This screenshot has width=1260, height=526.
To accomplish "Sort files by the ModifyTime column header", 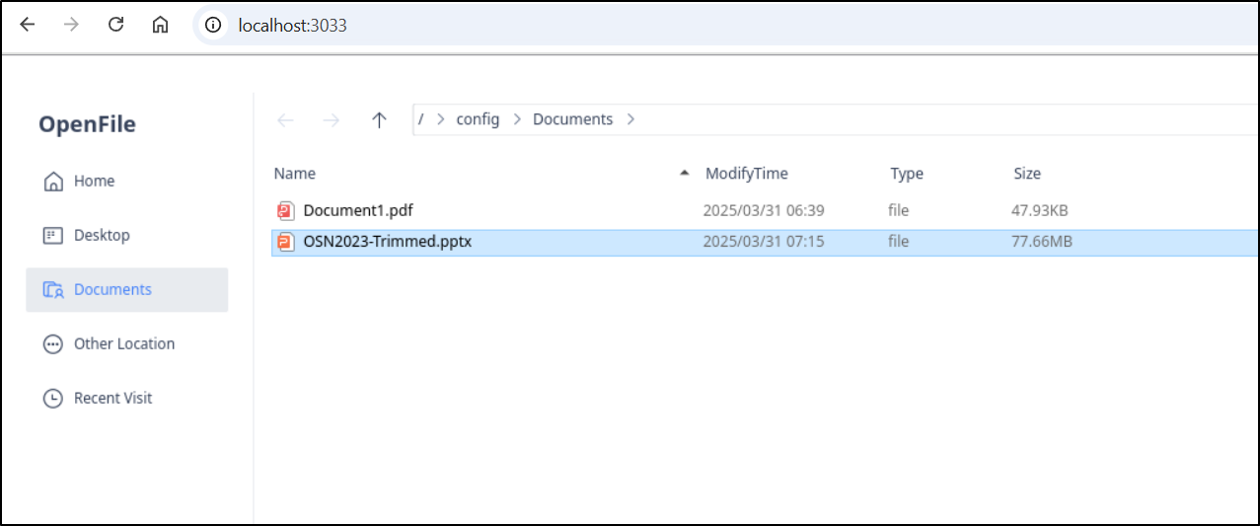I will pos(747,174).
